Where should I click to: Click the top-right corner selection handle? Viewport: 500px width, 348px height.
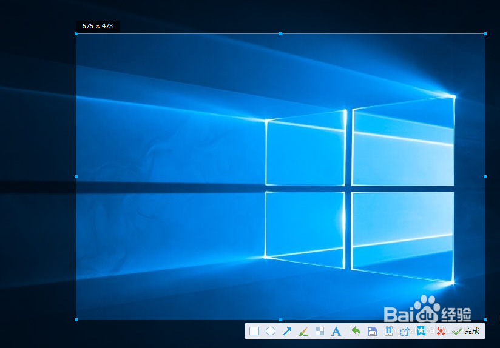[485, 34]
